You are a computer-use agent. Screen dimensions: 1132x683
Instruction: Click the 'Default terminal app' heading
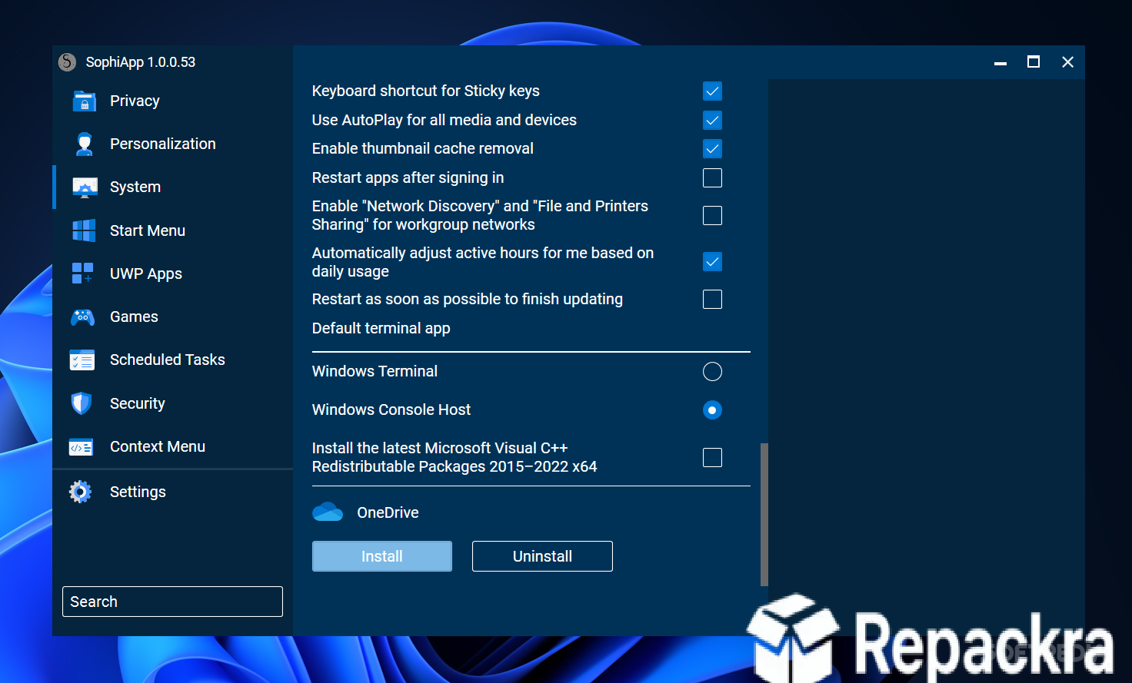pos(381,328)
